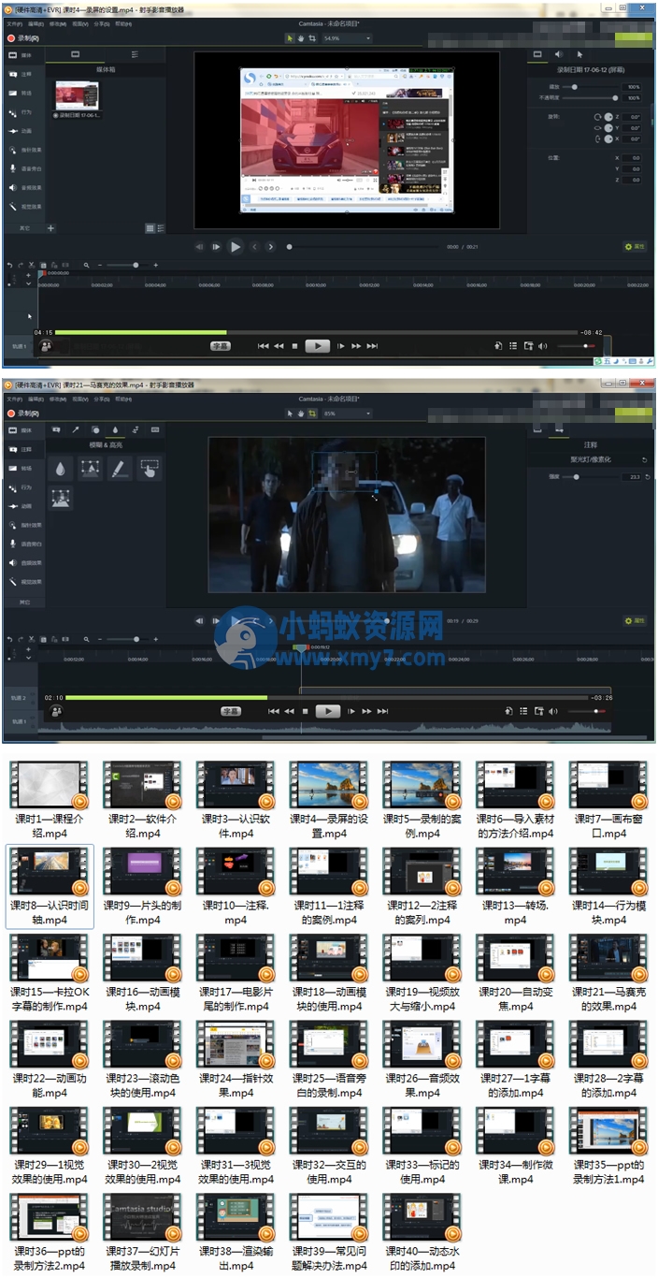Select crop tool icon above 课时4 canvas
Screen dimensions: 658x1278
(312, 38)
